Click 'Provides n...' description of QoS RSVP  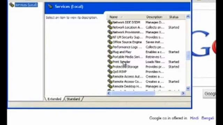pos(155,72)
